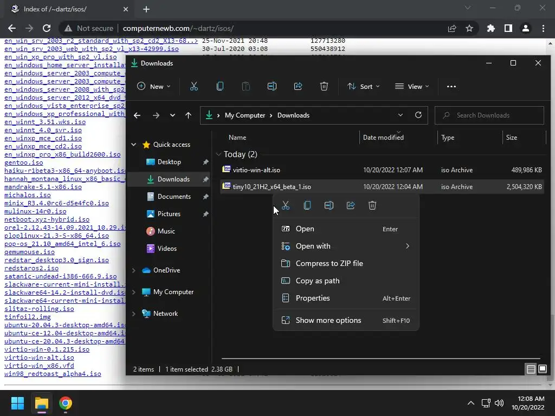The width and height of the screenshot is (555, 416).
Task: Collapse Quick access tree node
Action: (134, 144)
